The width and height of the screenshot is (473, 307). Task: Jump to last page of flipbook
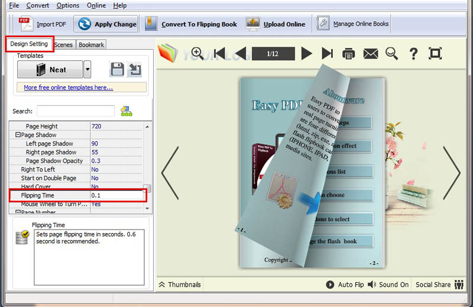pos(328,53)
